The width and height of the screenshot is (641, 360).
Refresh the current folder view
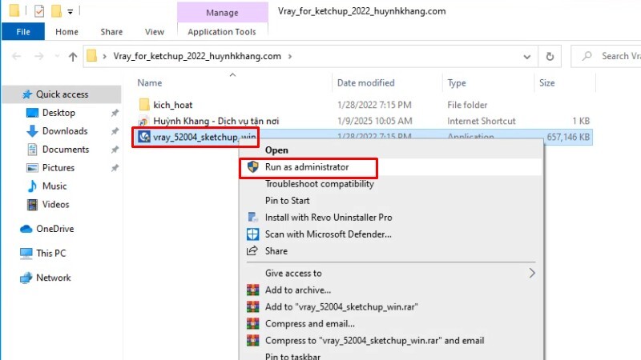coord(550,56)
